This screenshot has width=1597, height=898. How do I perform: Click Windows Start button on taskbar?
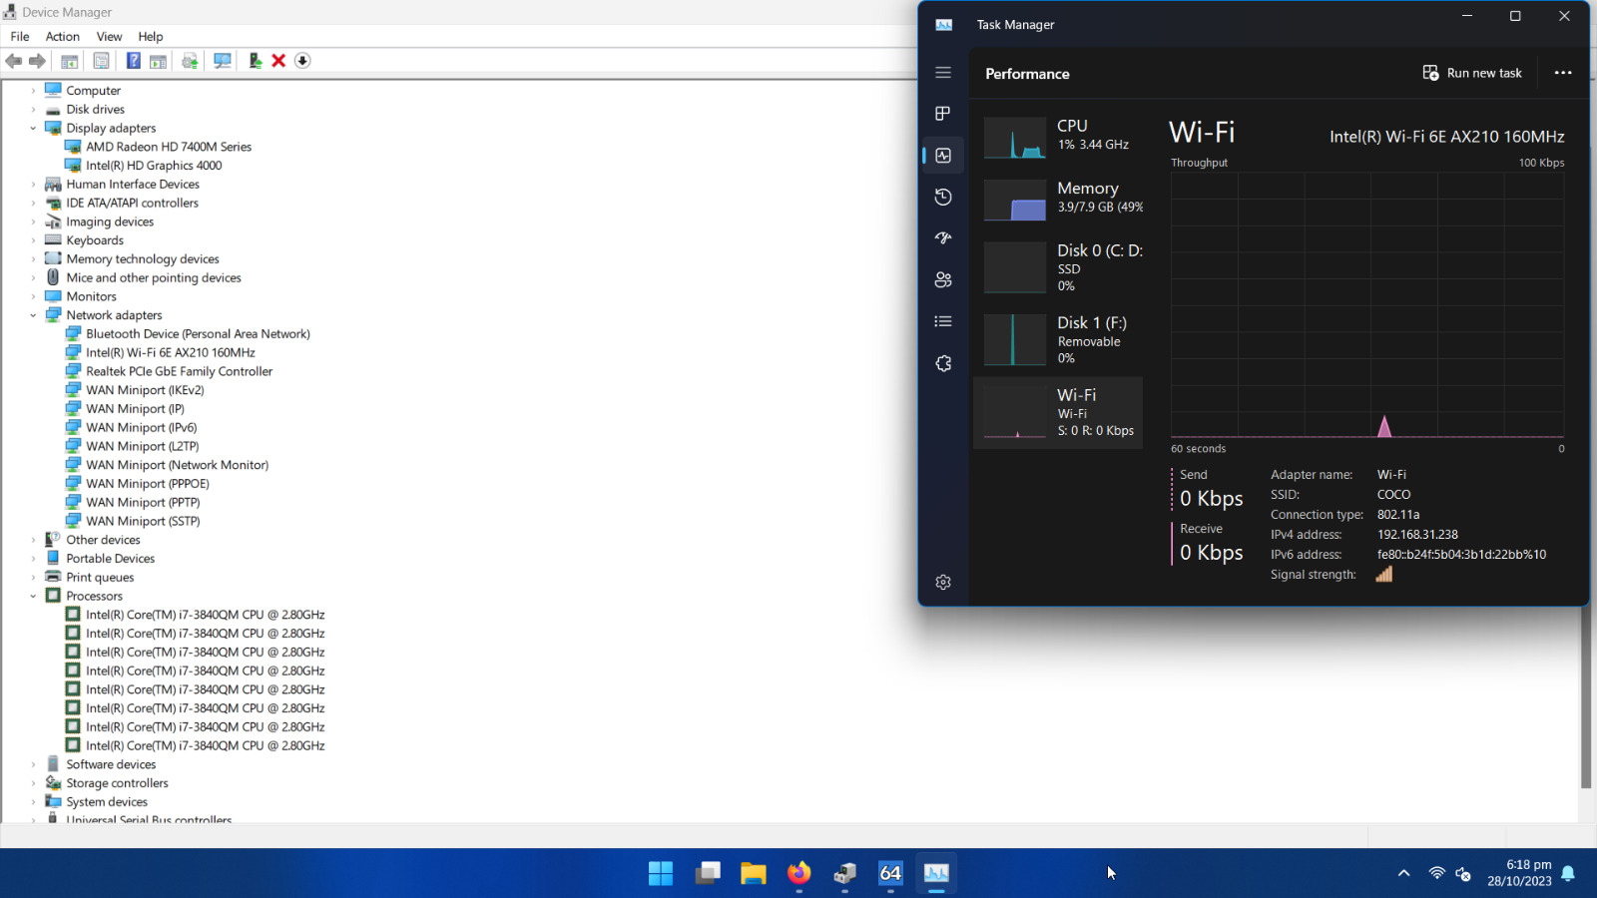click(661, 873)
